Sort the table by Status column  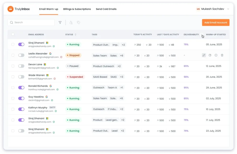point(75,34)
